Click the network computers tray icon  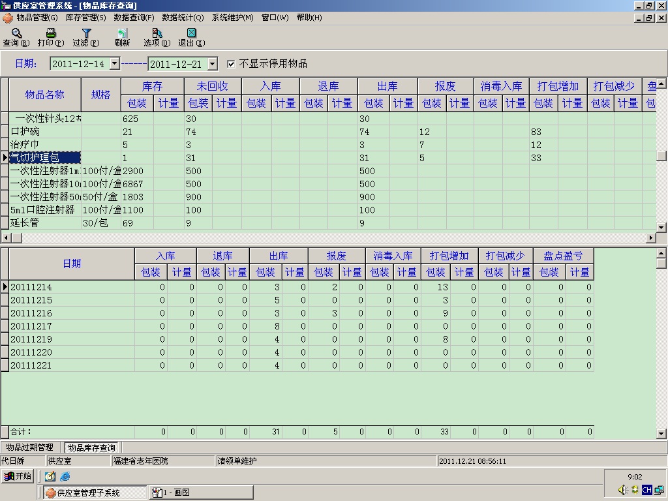click(659, 490)
